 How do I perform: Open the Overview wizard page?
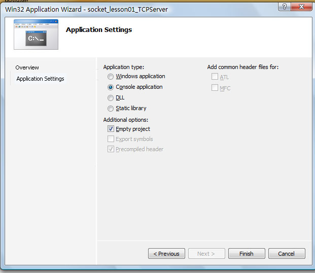click(27, 67)
